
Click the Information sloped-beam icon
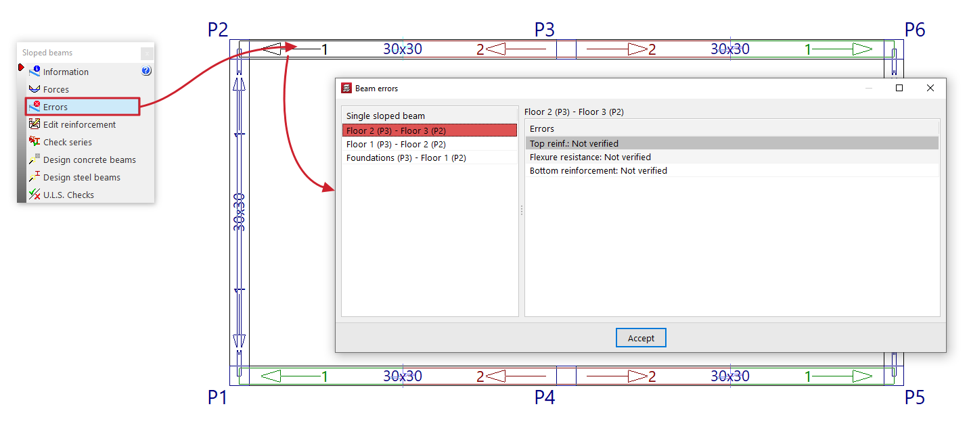tap(35, 71)
